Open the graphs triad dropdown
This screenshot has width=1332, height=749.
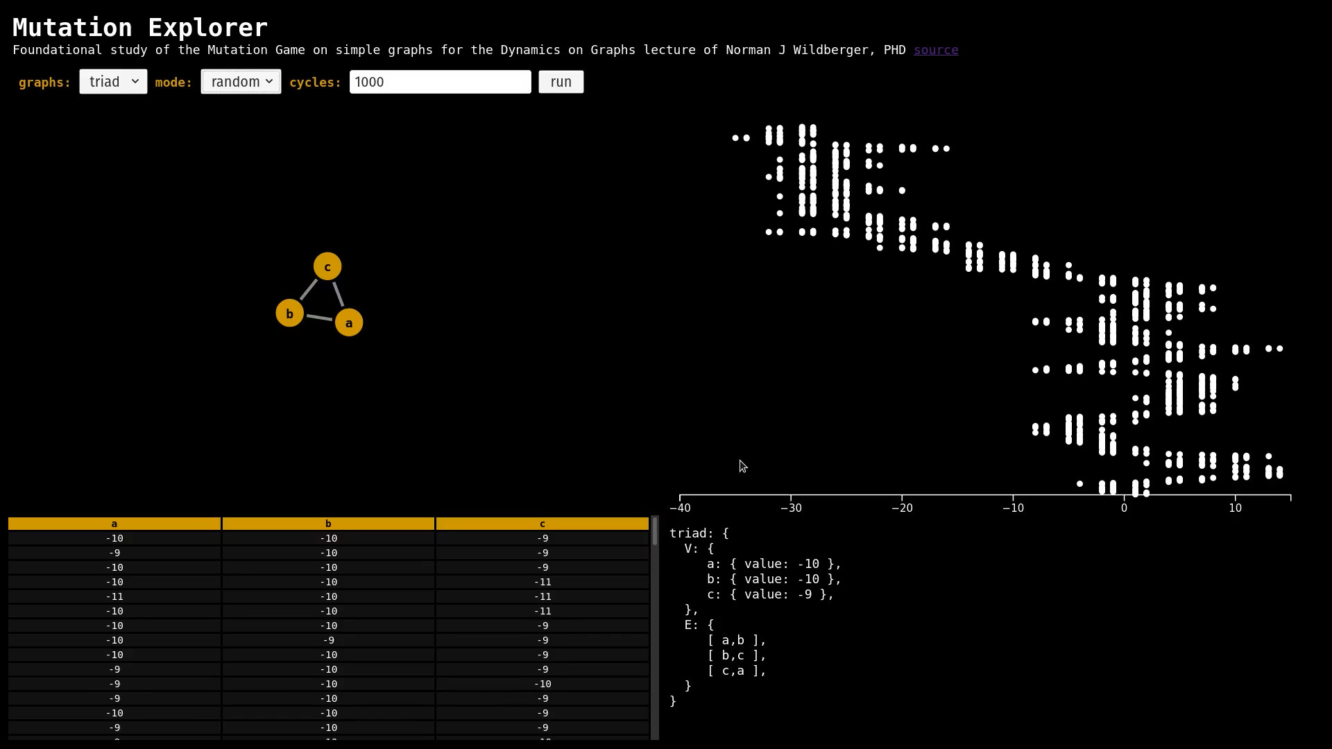coord(113,82)
